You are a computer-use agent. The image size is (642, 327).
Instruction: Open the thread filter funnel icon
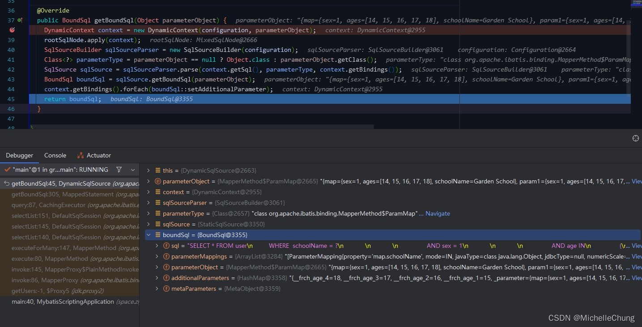(x=119, y=170)
